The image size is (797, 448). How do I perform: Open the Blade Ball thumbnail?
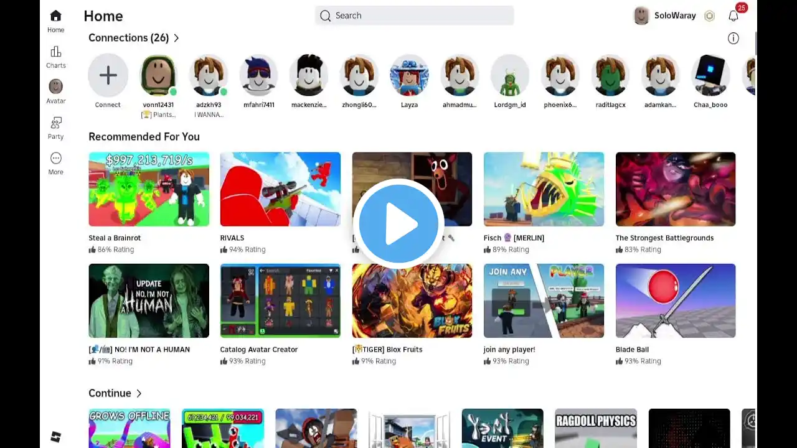[676, 301]
